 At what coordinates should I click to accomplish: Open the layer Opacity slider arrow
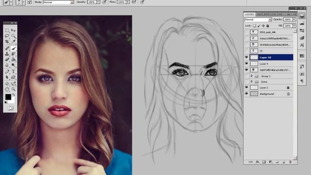pyautogui.click(x=294, y=19)
